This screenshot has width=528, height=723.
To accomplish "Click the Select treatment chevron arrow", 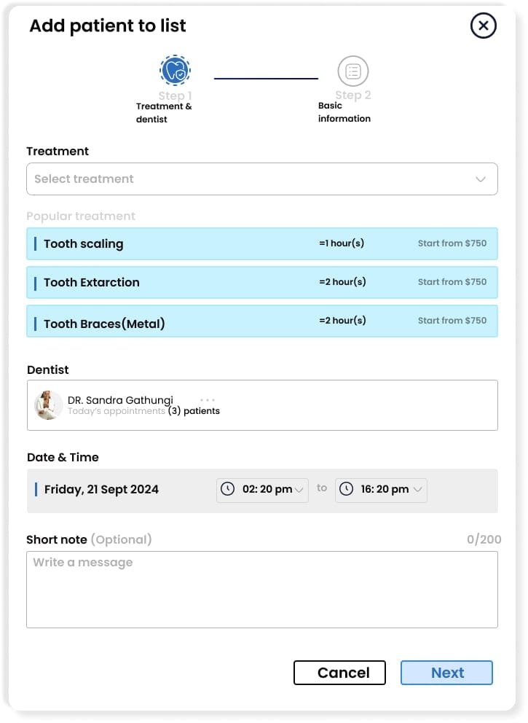I will pos(481,179).
